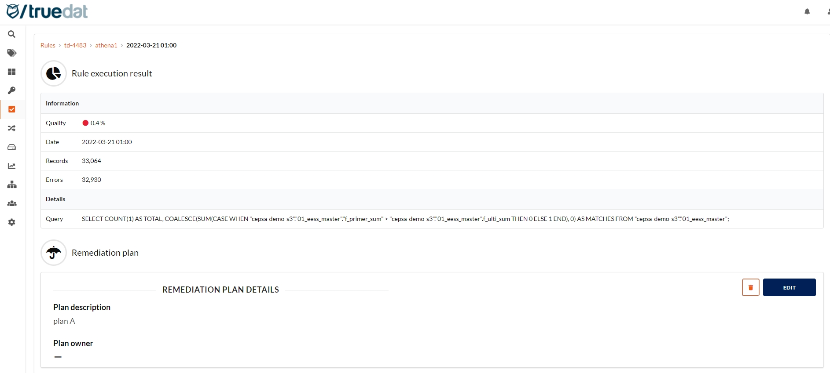The height and width of the screenshot is (373, 830).
Task: Open the grid dashboard icon in sidebar
Action: click(12, 72)
